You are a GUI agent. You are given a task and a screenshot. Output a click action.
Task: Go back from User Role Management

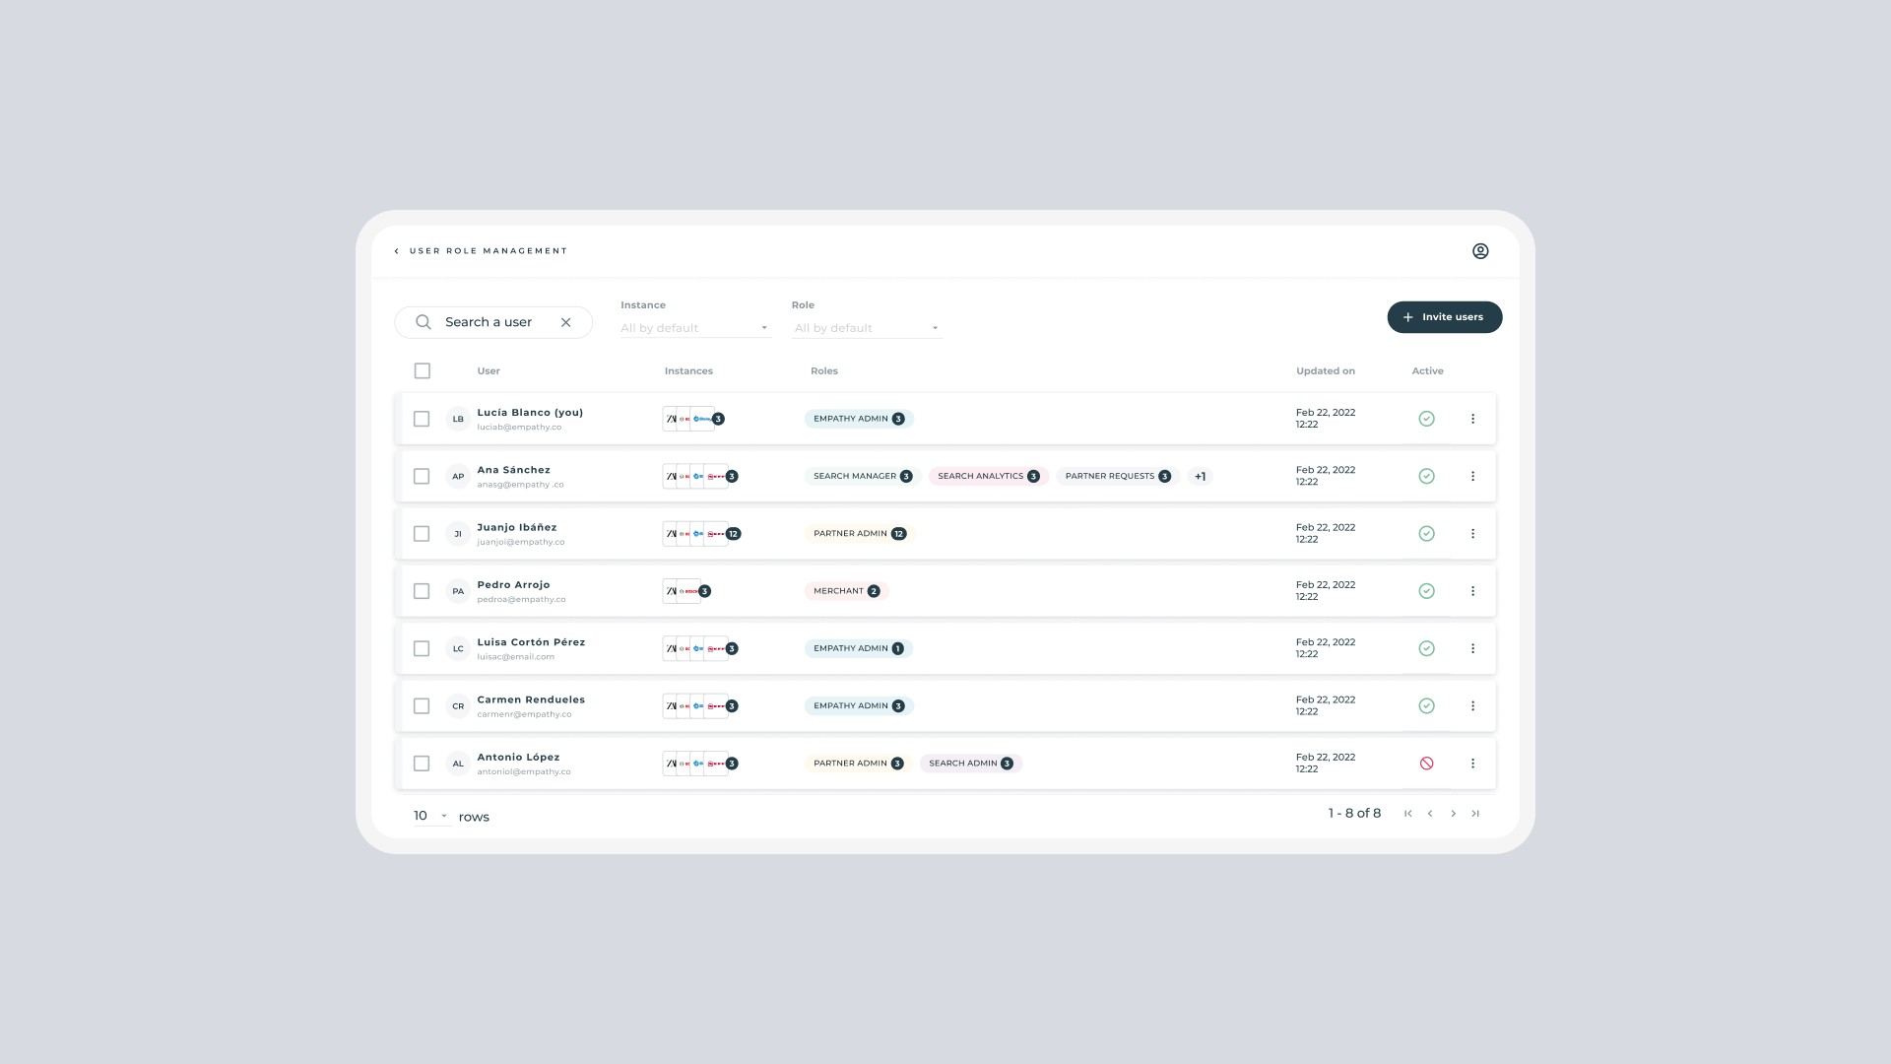[397, 251]
